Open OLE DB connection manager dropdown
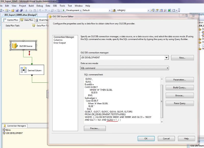 coord(167,57)
